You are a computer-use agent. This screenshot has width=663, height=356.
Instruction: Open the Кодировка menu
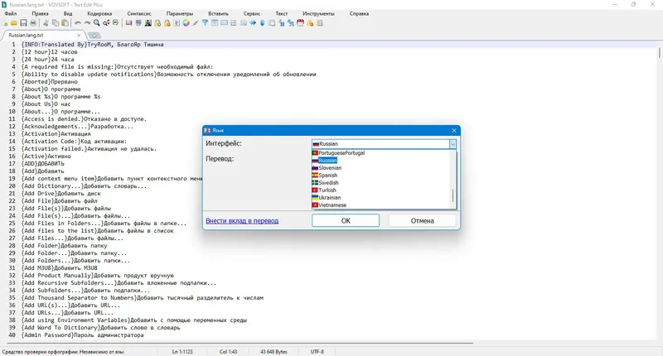[99, 13]
